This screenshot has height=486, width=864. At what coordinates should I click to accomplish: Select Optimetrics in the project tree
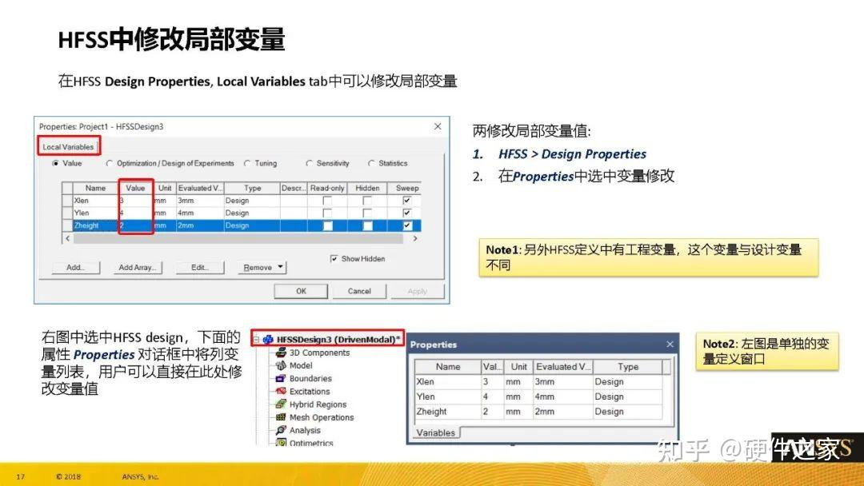(x=282, y=442)
